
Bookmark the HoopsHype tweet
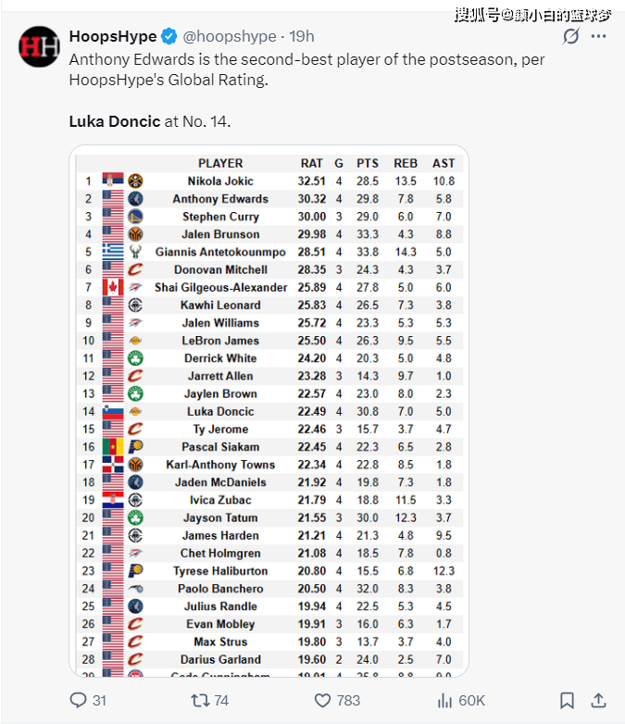[x=567, y=701]
